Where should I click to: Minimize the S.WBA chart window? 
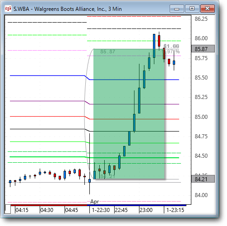pyautogui.click(x=176, y=9)
